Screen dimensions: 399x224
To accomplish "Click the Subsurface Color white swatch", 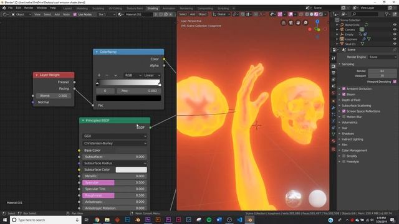I will coord(132,170).
